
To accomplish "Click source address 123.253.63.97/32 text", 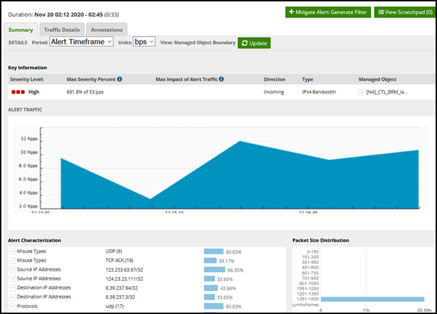I will click(x=125, y=270).
